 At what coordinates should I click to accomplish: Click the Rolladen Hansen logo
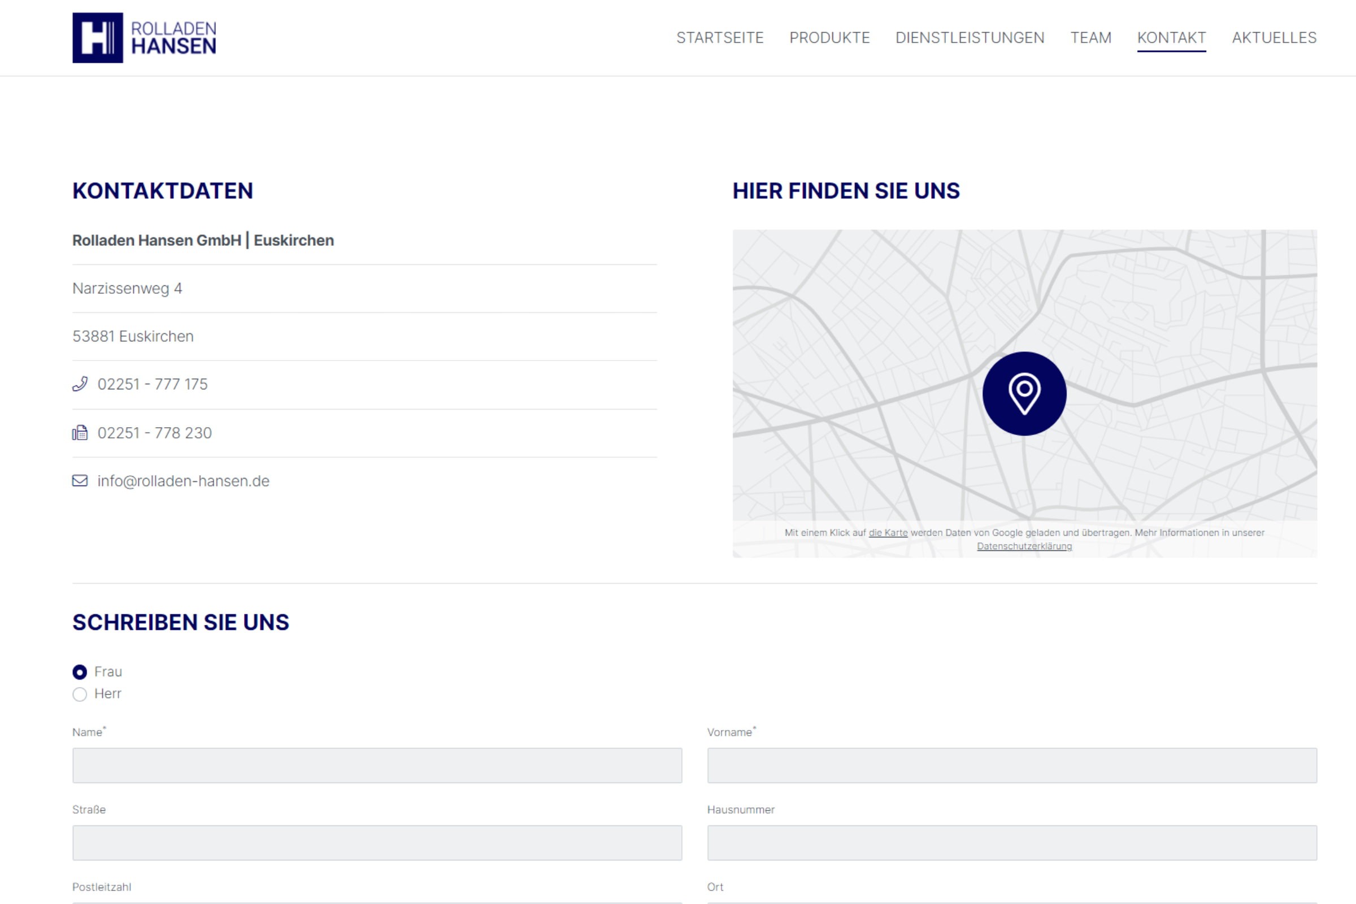144,37
